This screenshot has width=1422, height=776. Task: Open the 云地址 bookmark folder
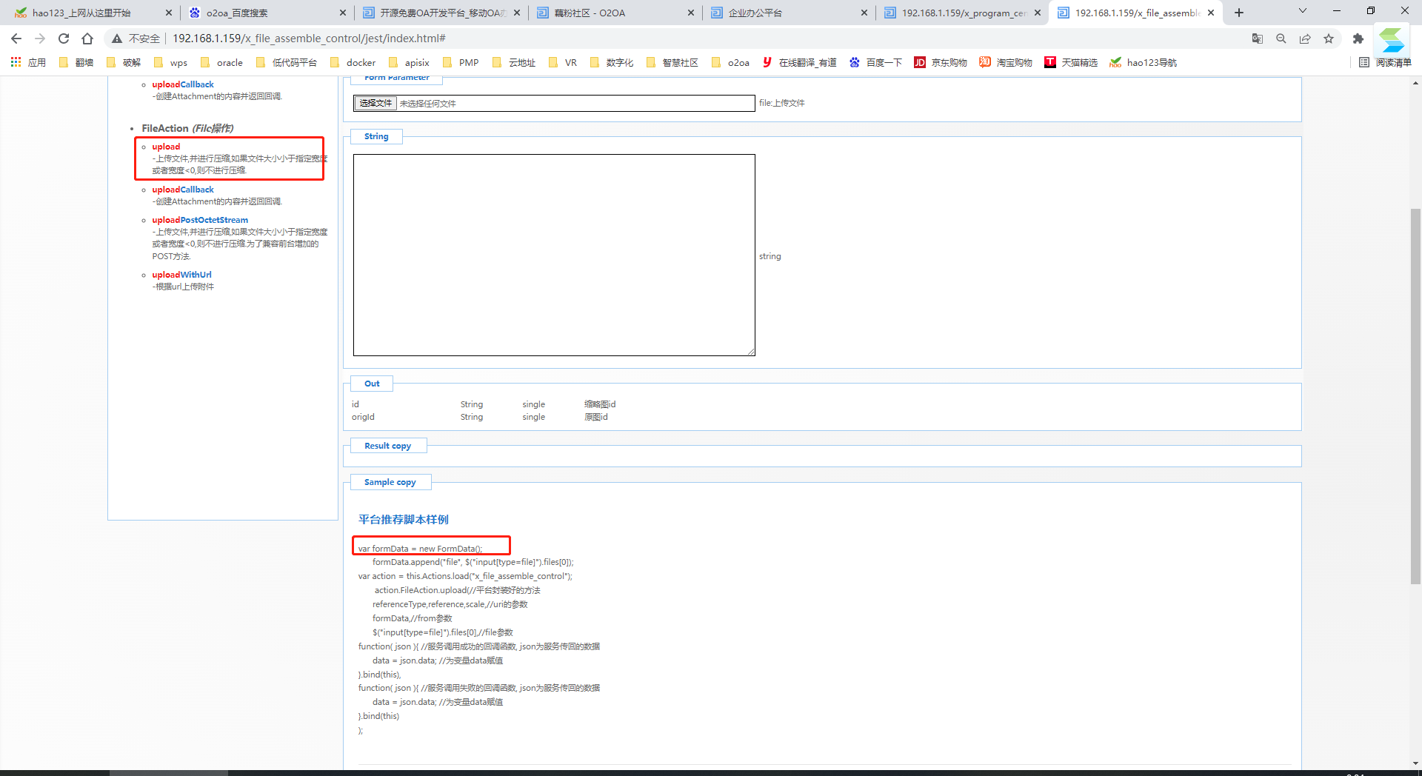coord(513,62)
